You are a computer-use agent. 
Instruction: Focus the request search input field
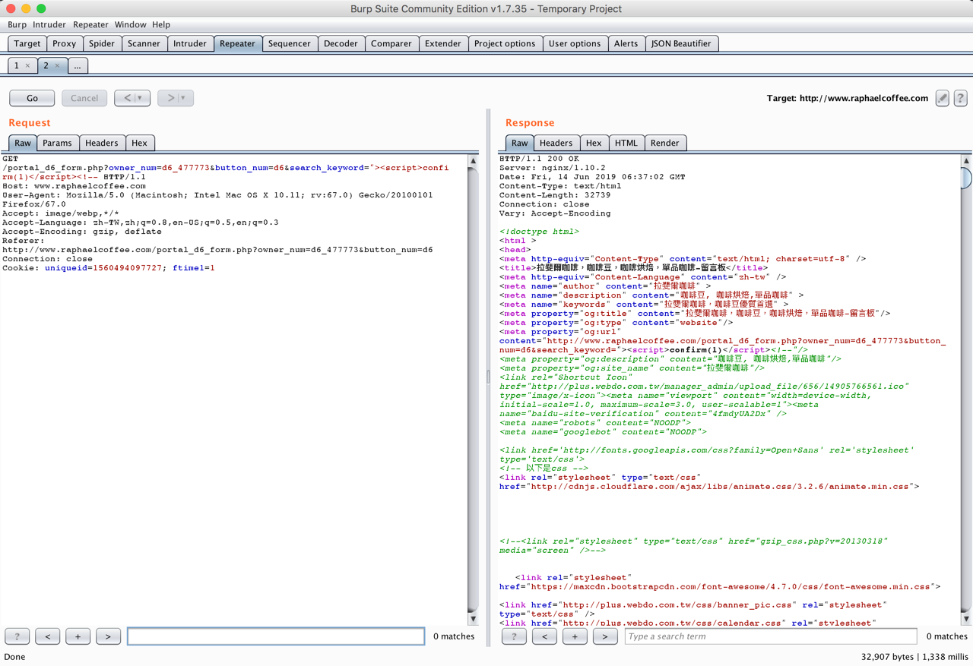(276, 636)
